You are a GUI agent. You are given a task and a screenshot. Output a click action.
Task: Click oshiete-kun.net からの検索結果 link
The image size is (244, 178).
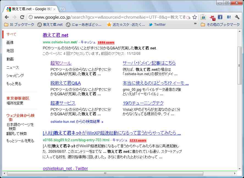point(77,122)
